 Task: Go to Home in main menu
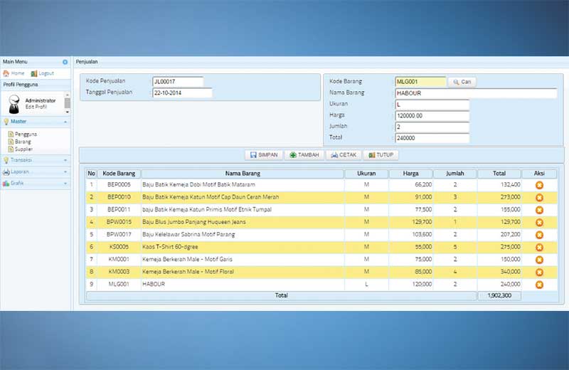click(14, 73)
